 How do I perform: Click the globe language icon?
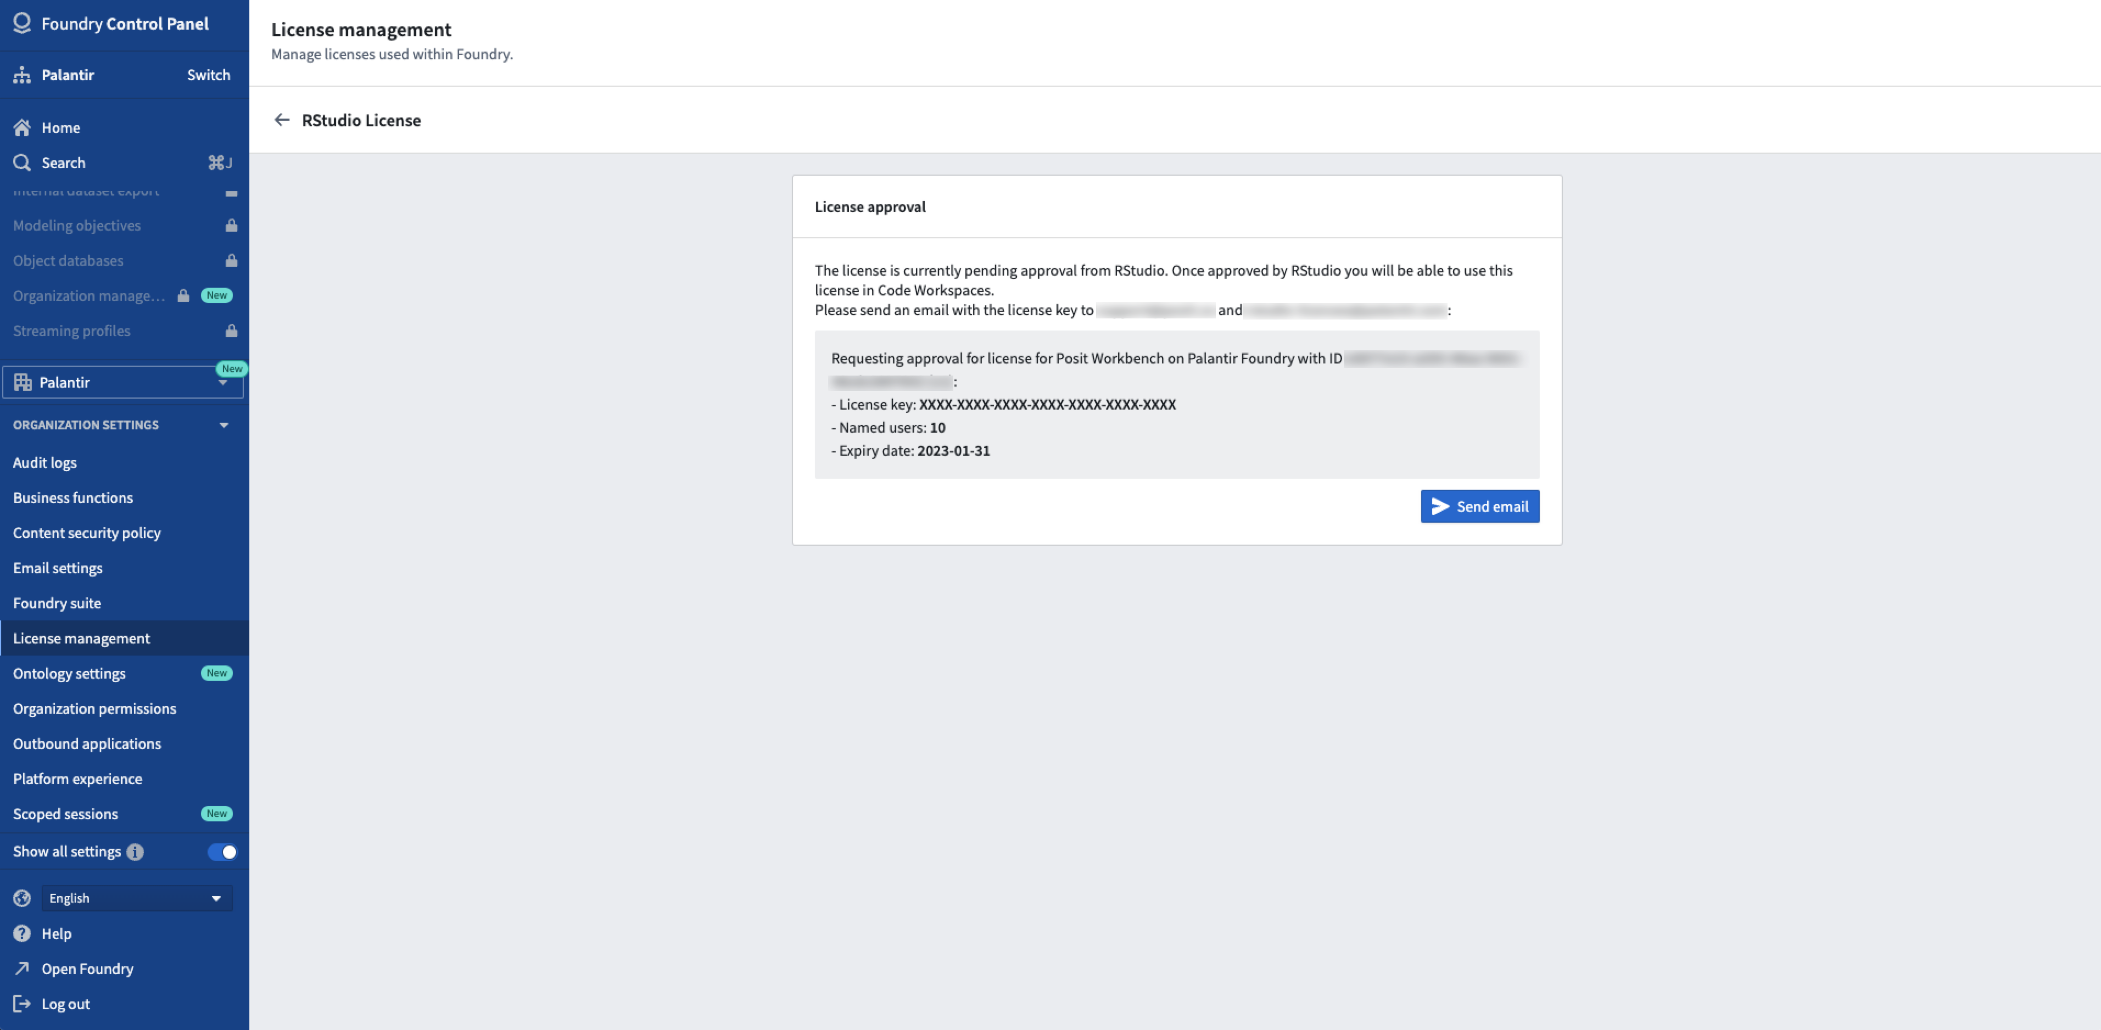(22, 898)
